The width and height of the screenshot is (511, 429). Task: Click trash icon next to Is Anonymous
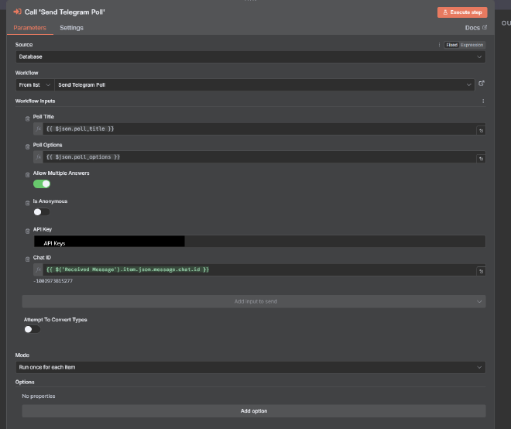(x=28, y=202)
